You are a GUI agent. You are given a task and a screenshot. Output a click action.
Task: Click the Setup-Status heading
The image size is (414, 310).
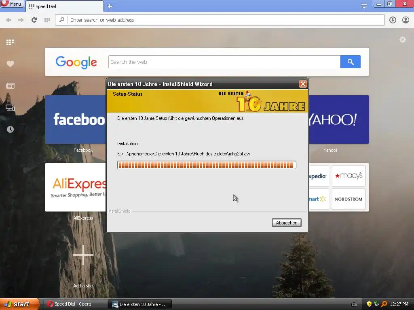coord(127,94)
